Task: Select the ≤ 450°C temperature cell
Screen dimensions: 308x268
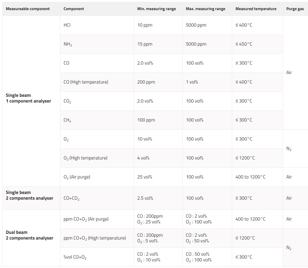Action: point(244,44)
